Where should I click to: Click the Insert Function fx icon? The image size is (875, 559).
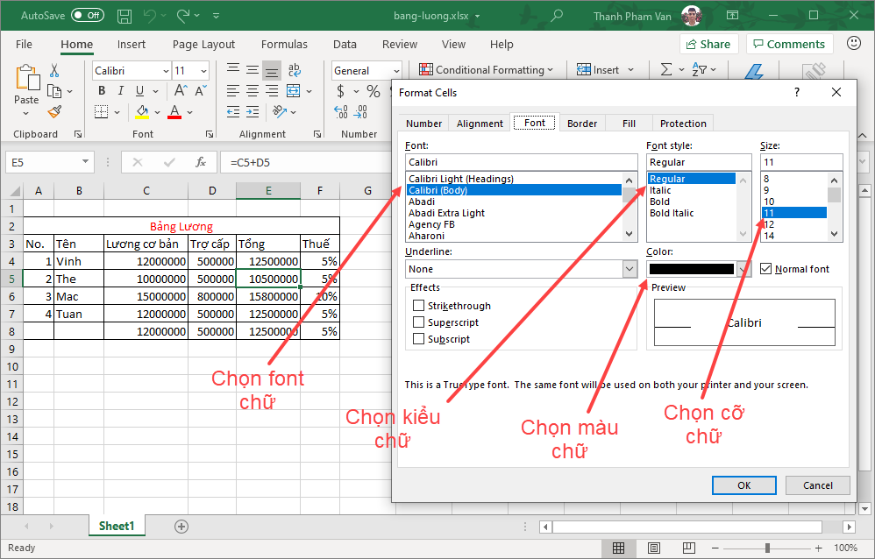(x=201, y=162)
